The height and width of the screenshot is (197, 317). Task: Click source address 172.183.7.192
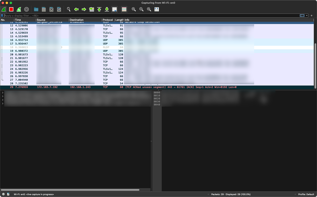point(47,87)
